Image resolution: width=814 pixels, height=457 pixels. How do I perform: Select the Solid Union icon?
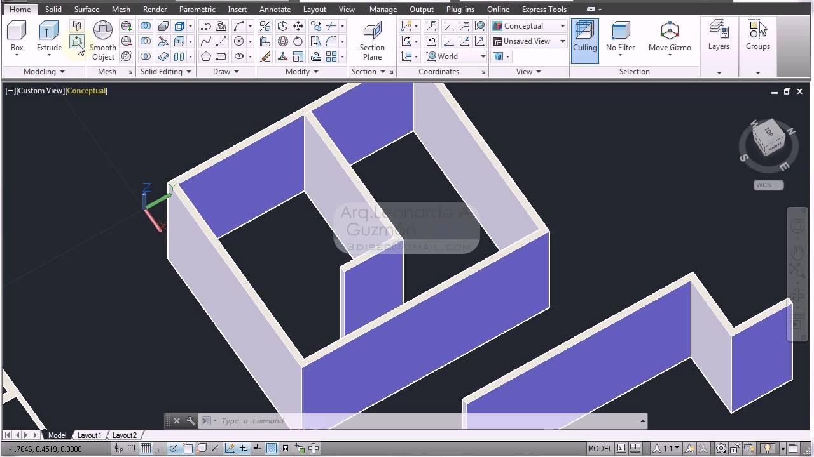(146, 26)
